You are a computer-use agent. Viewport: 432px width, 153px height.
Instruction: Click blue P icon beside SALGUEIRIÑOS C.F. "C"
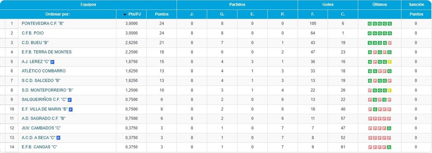click(x=70, y=100)
